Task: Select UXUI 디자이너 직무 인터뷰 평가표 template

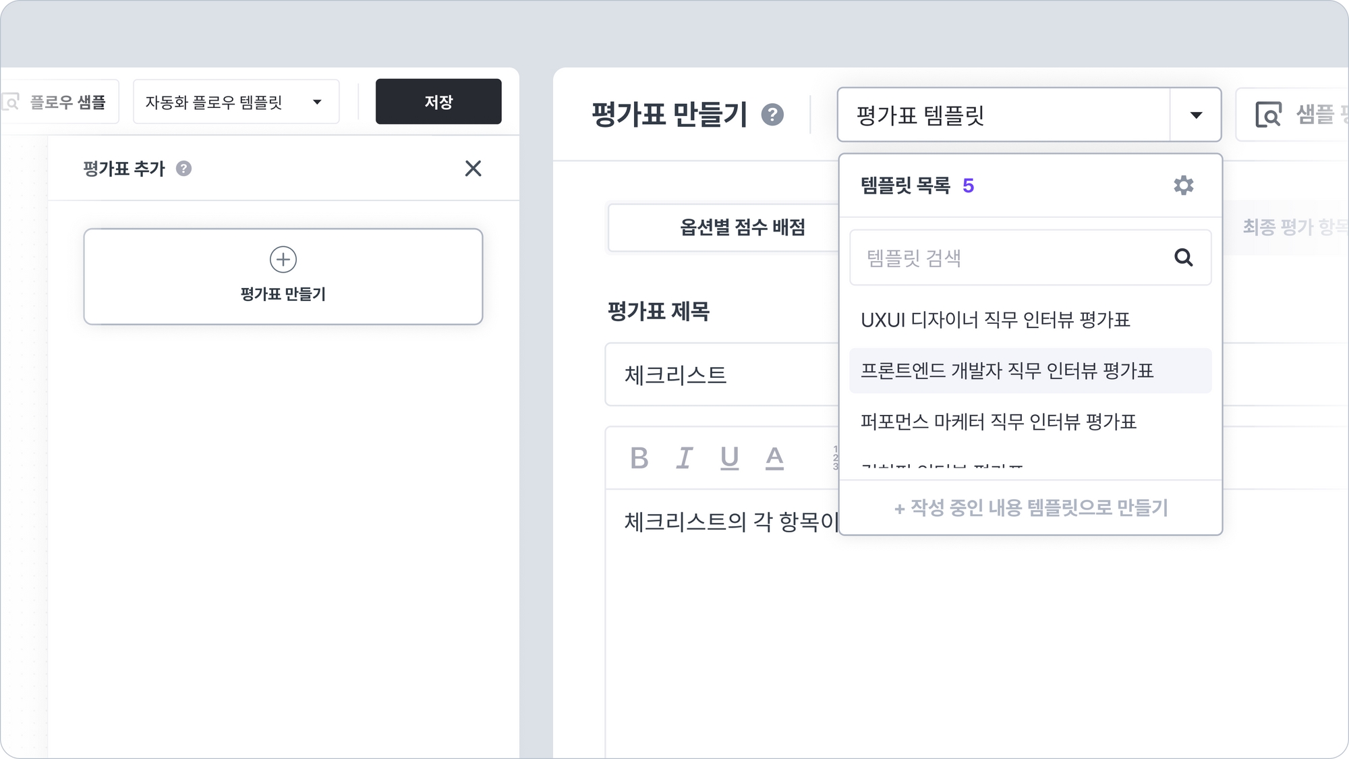Action: click(995, 320)
